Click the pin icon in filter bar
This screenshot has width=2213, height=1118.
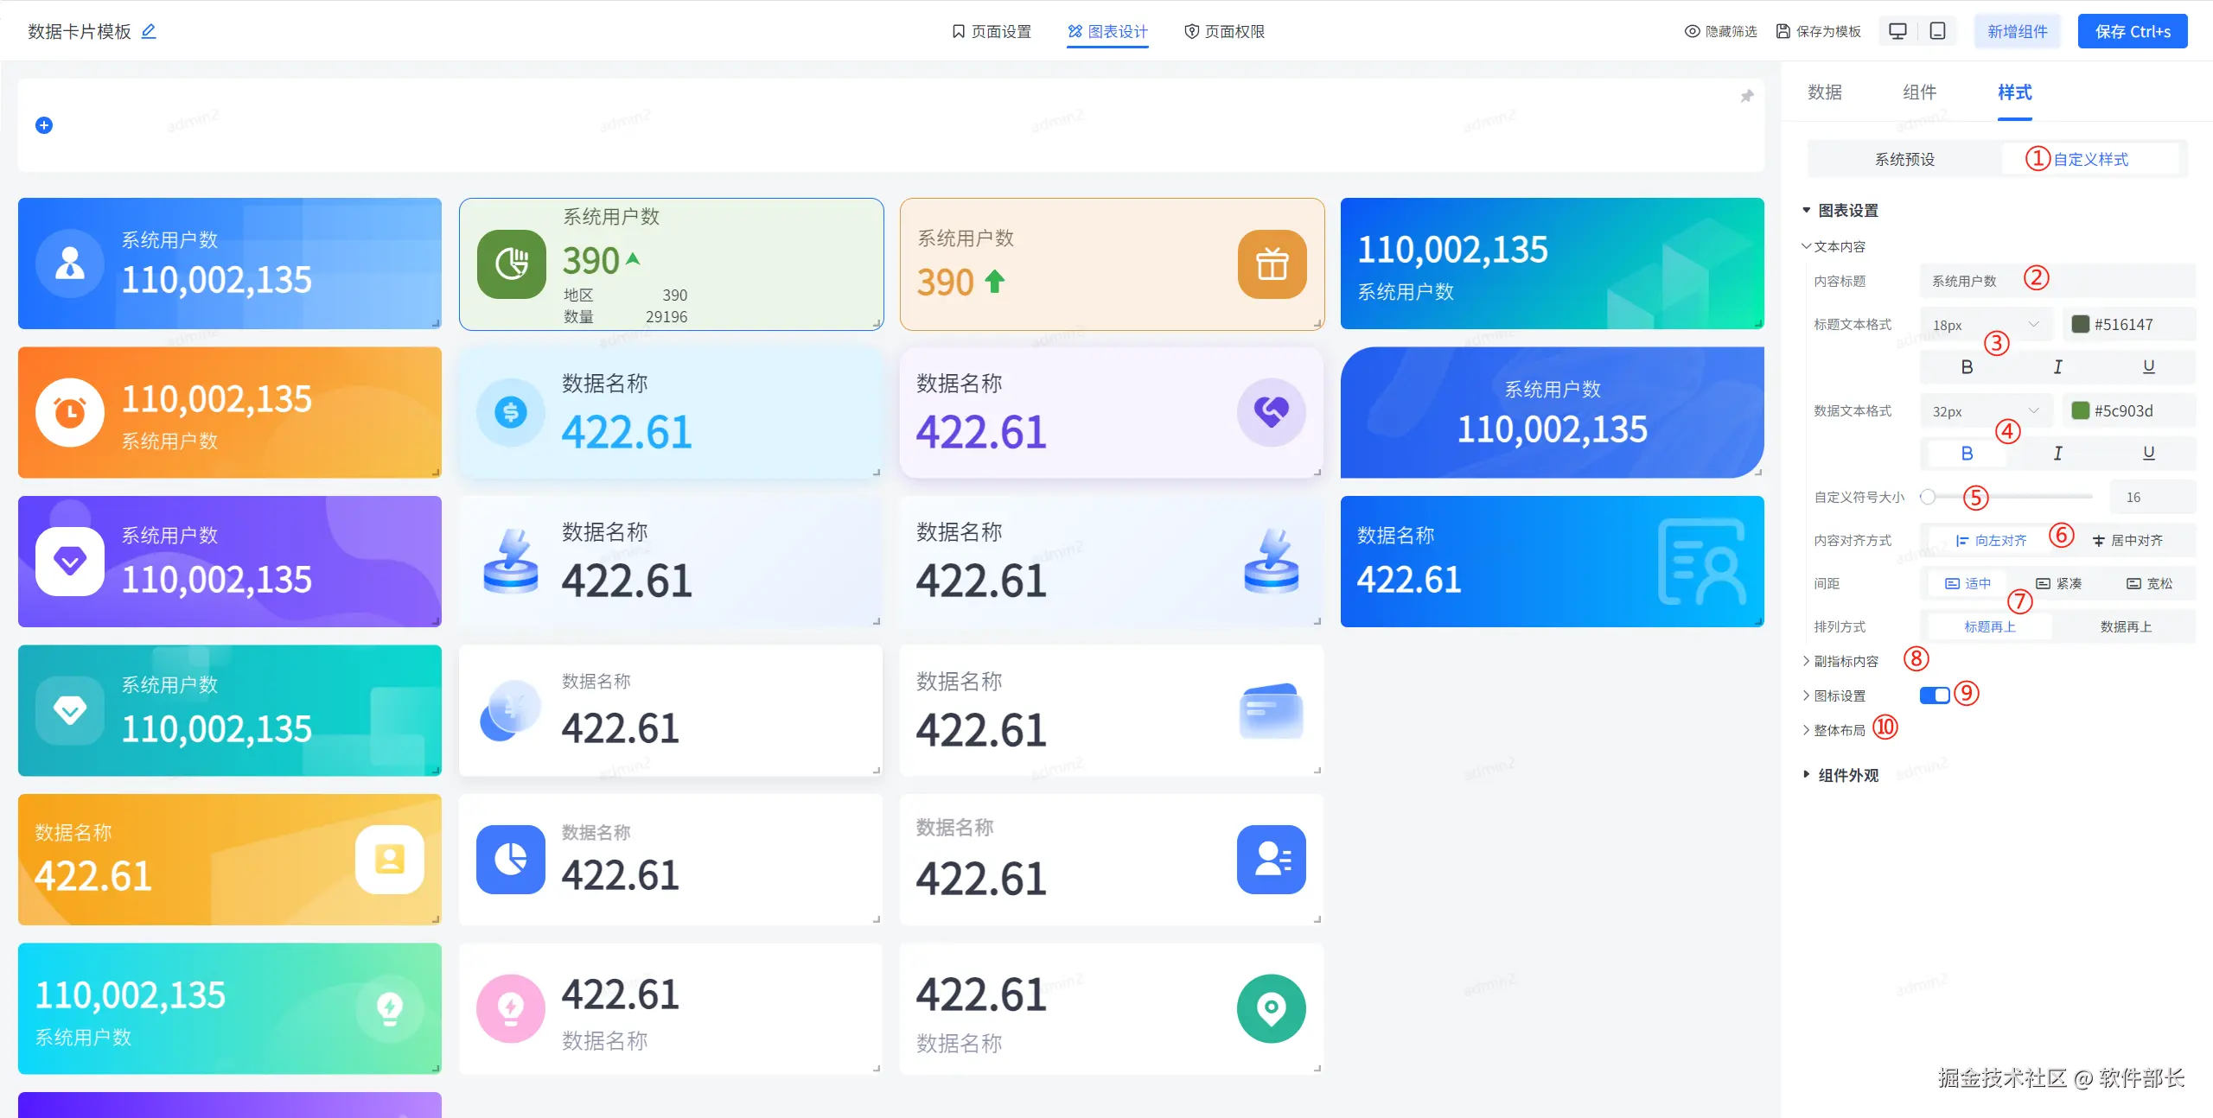pos(1746,96)
